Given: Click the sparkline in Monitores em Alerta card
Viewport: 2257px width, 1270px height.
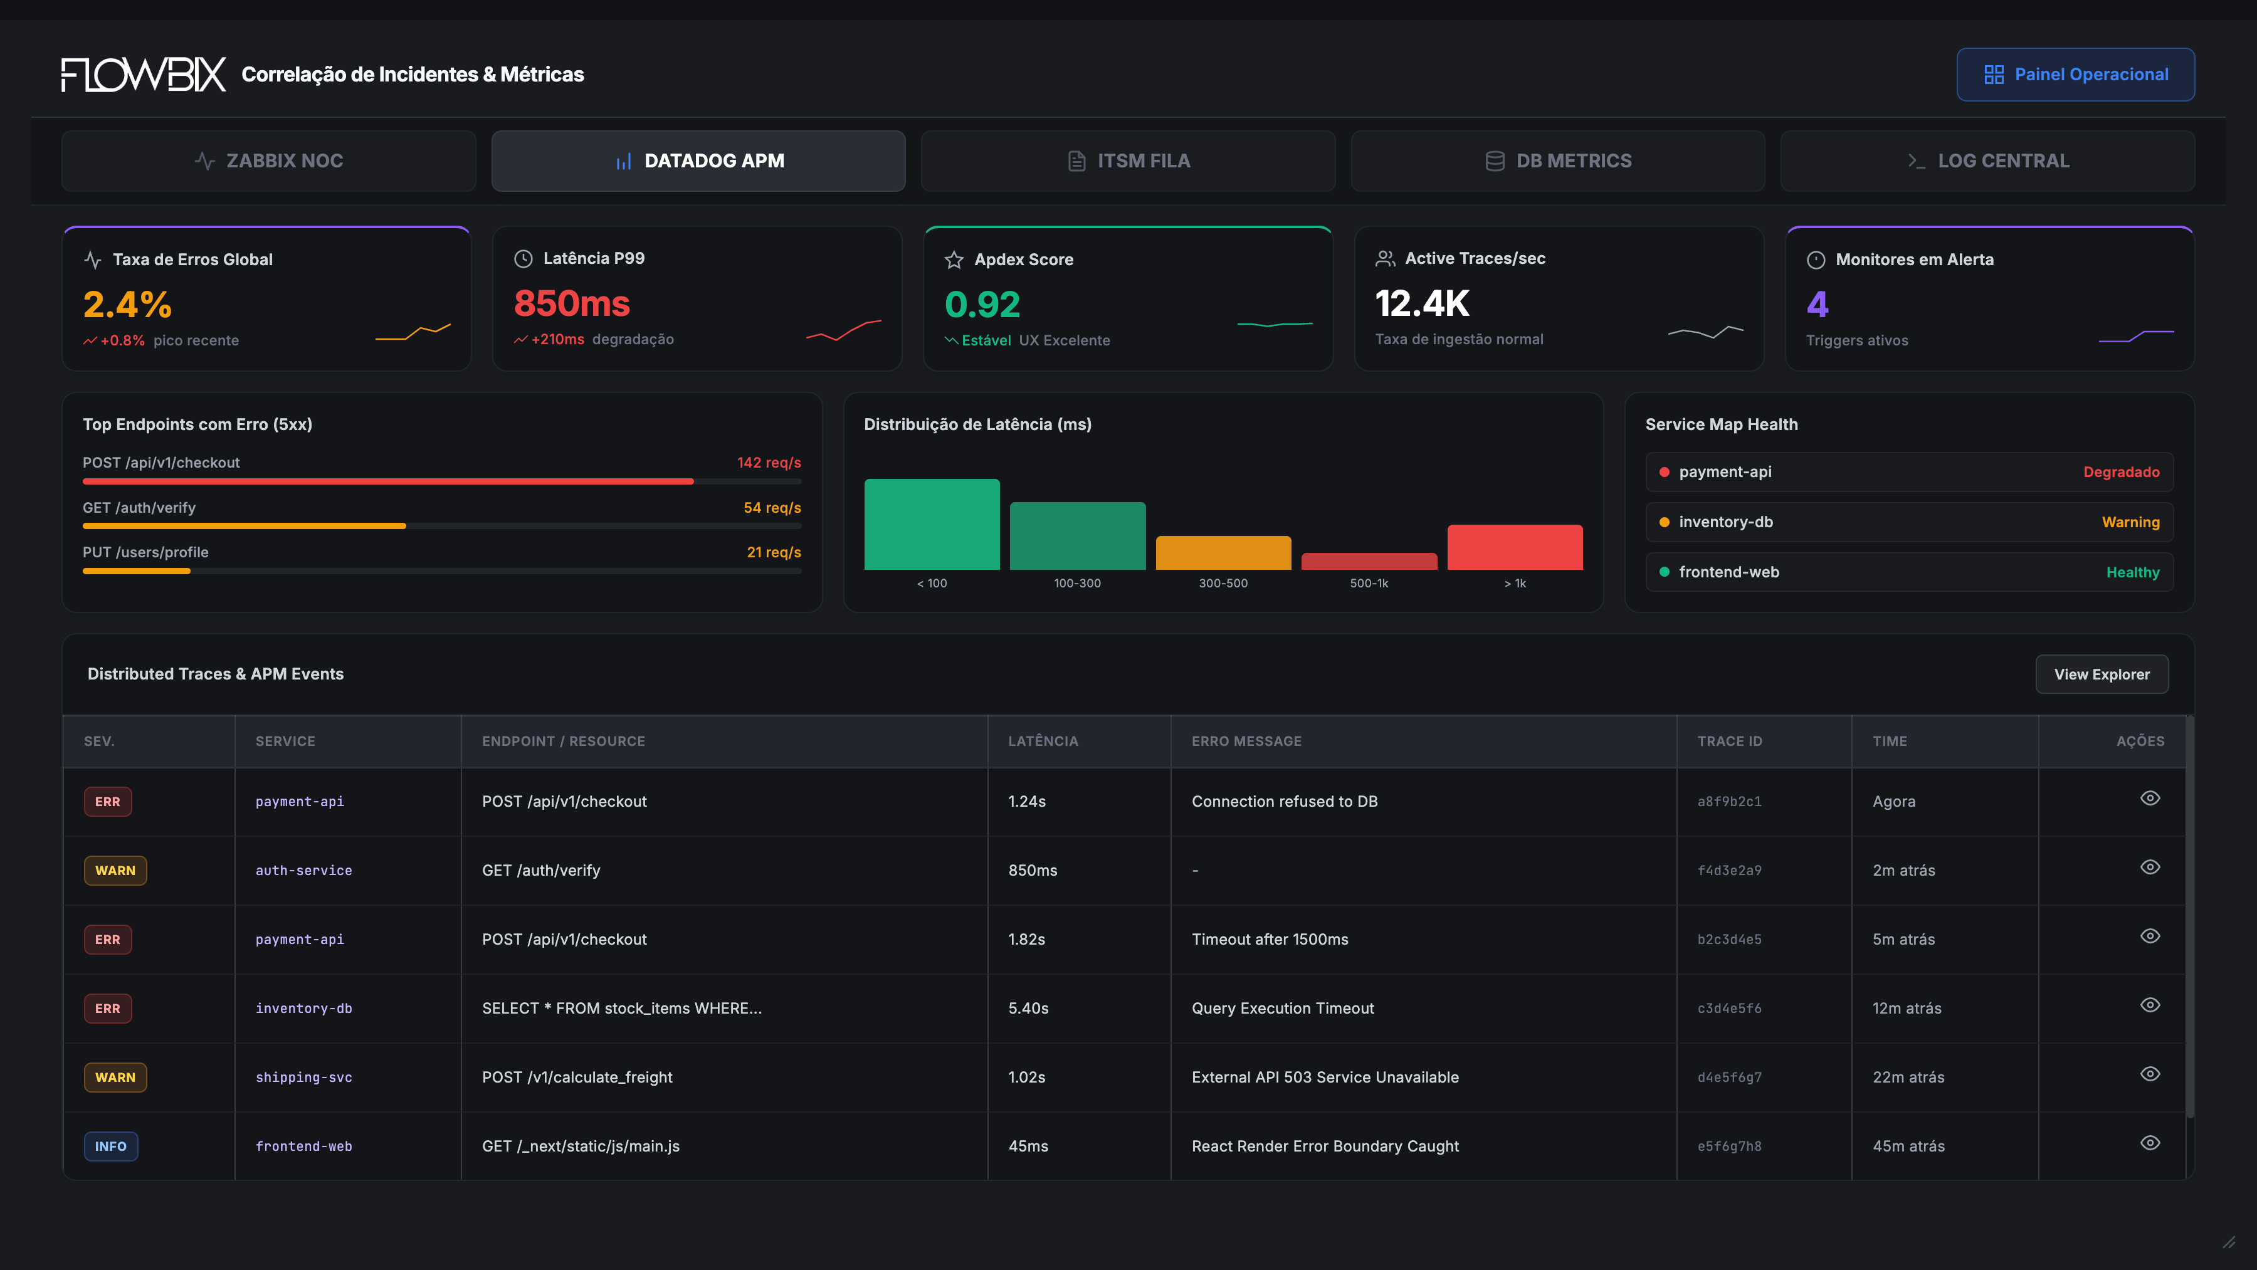Looking at the screenshot, I should tap(2137, 337).
